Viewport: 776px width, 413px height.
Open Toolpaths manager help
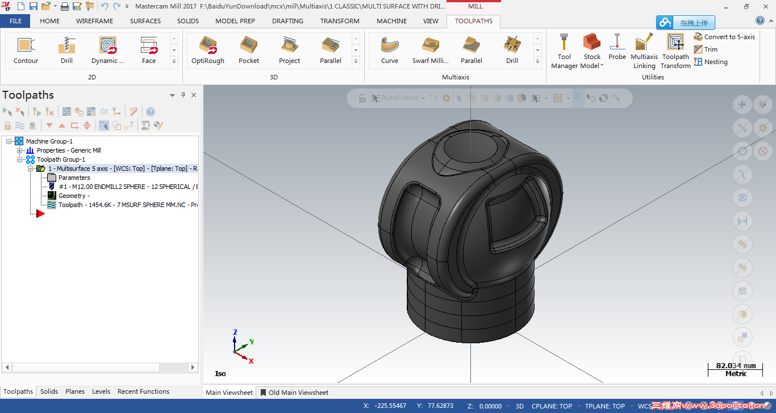click(x=151, y=112)
